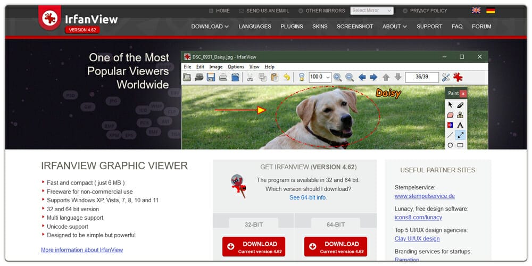Select the arrow line tool in Paint panel
Viewport: 532px width, 266px height.
tap(460, 135)
